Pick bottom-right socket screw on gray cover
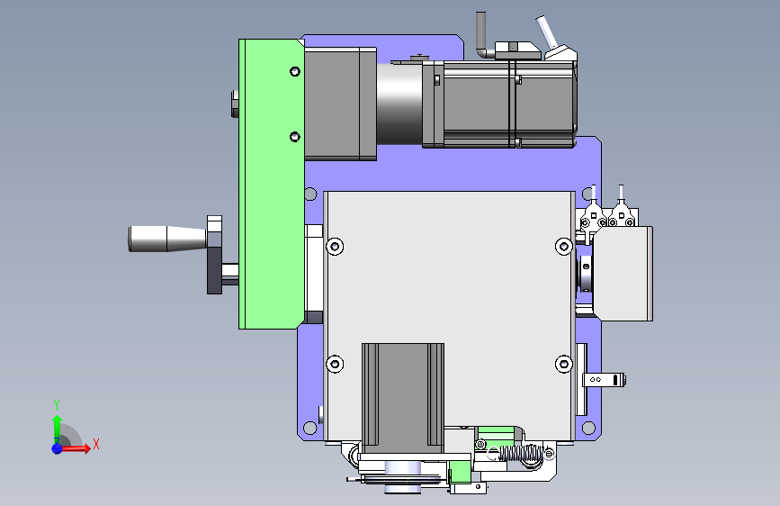The width and height of the screenshot is (780, 506). 563,364
